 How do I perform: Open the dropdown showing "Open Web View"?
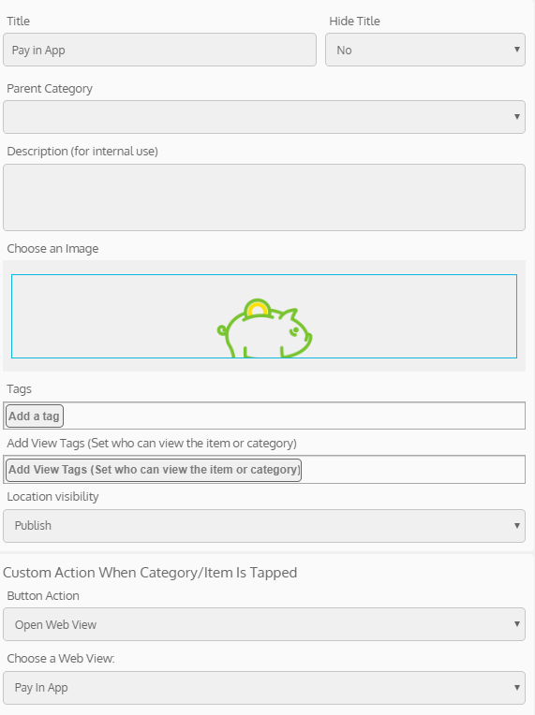pos(264,624)
